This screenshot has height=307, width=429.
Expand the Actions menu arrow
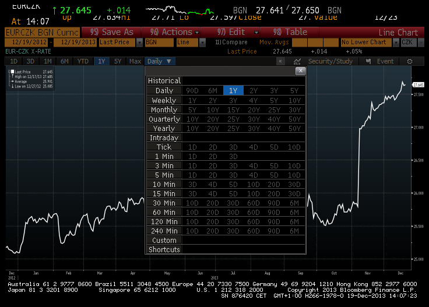tap(197, 33)
